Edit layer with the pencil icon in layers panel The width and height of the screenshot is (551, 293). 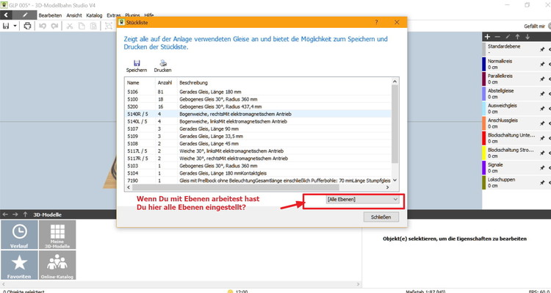(x=508, y=37)
